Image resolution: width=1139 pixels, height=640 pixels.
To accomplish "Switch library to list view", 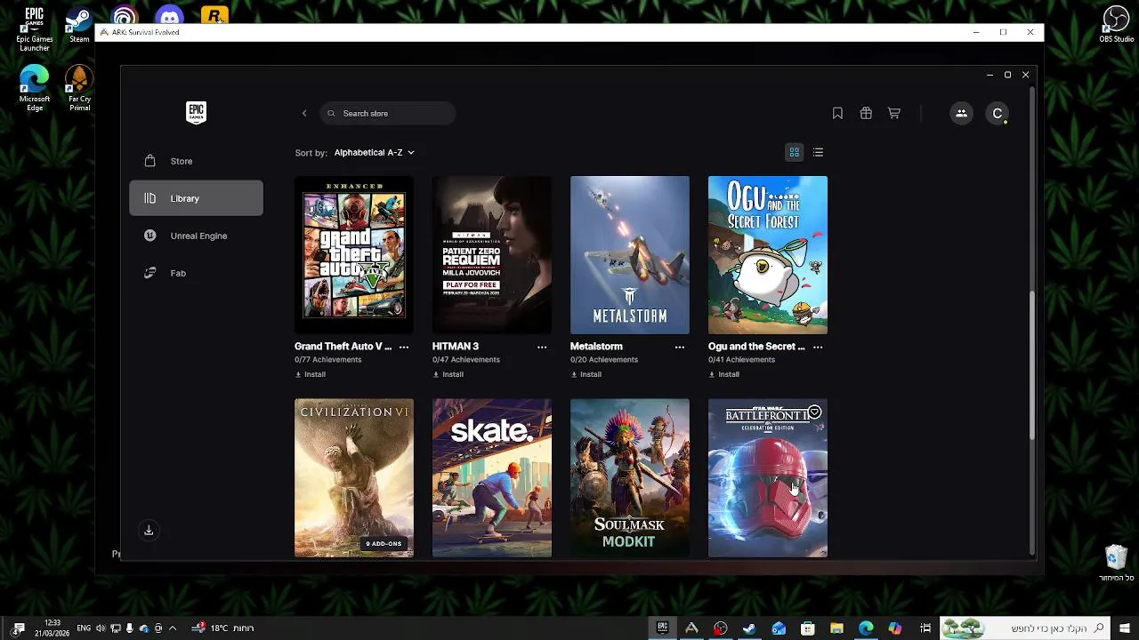I will click(818, 152).
